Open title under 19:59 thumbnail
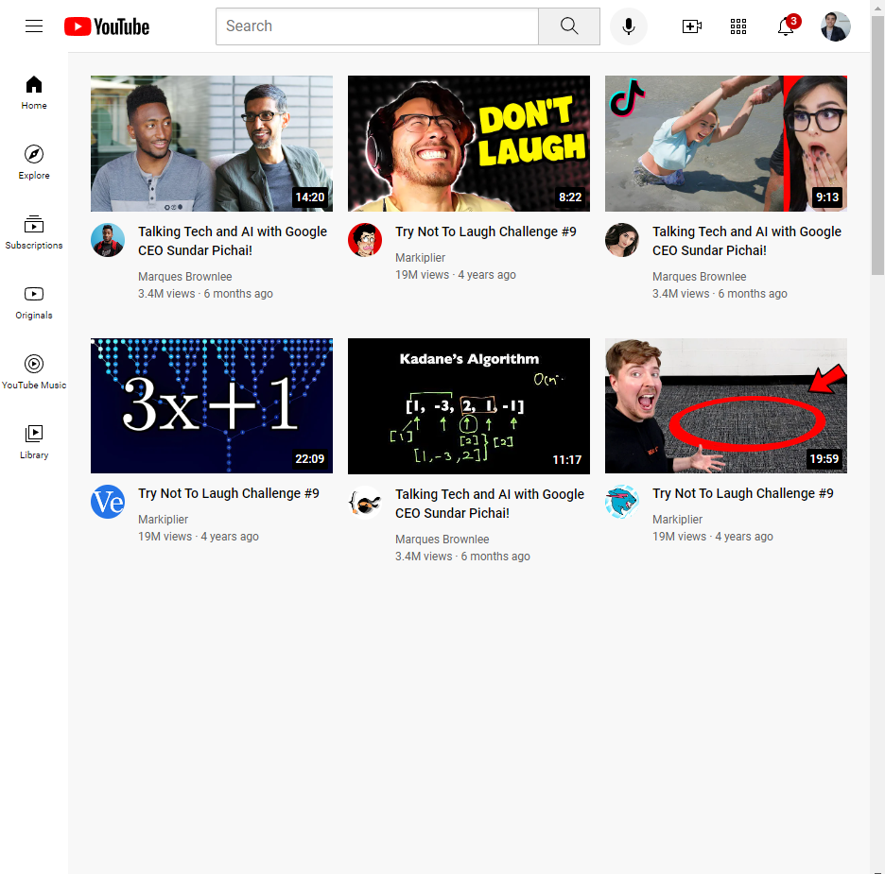885x874 pixels. pyautogui.click(x=743, y=493)
